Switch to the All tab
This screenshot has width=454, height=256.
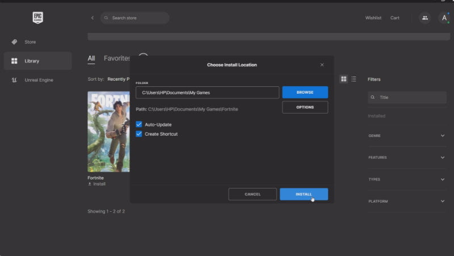click(x=91, y=58)
